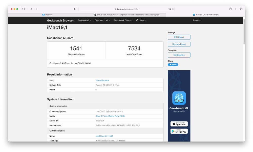Open fernandocastro user profile link
This screenshot has height=152, width=253.
pos(103,80)
